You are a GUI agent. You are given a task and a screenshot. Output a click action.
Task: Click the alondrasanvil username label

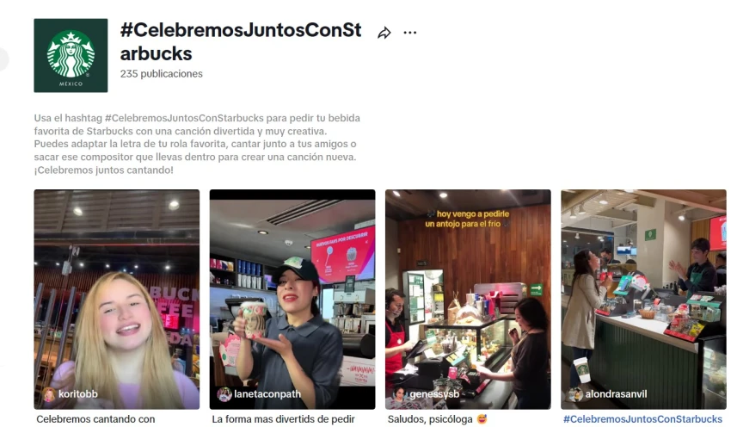[616, 394]
